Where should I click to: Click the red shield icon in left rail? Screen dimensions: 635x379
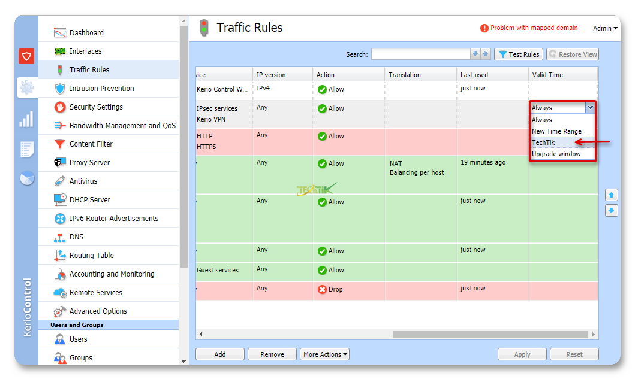26,57
